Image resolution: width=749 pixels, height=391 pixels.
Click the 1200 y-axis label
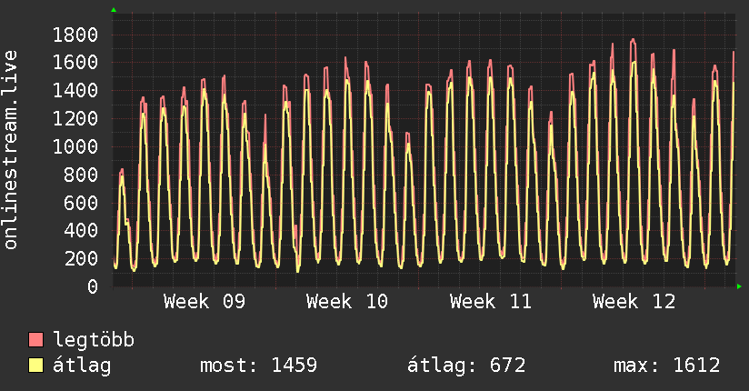point(75,118)
